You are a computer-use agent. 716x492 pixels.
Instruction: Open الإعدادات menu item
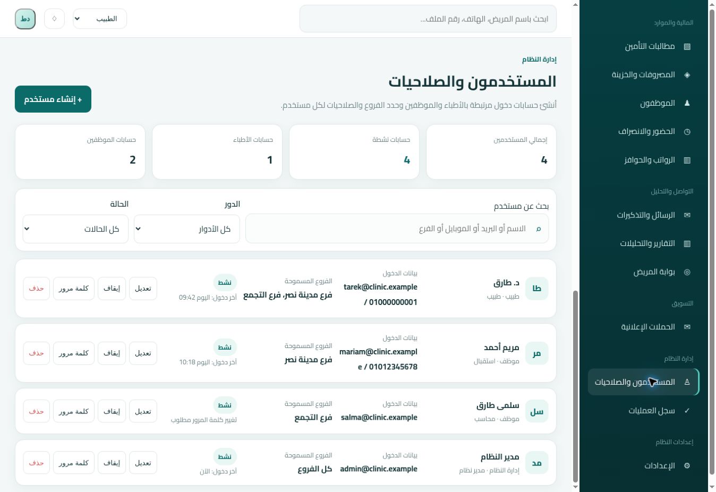(643, 466)
